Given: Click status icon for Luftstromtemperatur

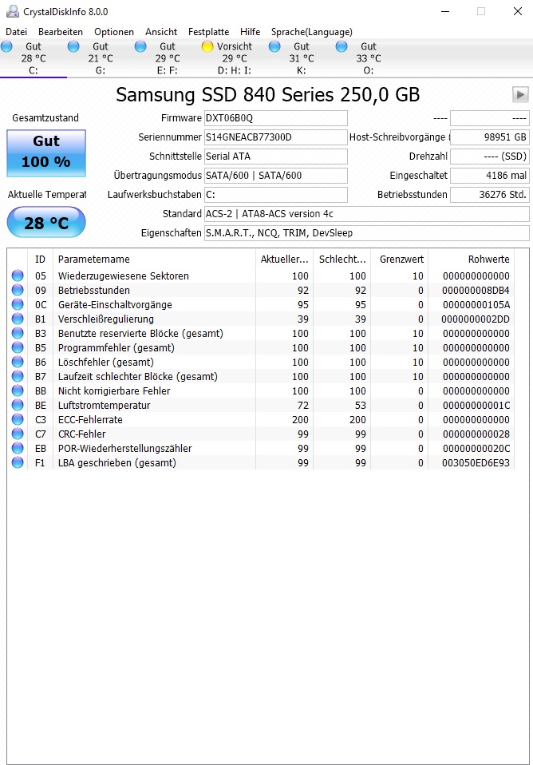Looking at the screenshot, I should coord(18,405).
